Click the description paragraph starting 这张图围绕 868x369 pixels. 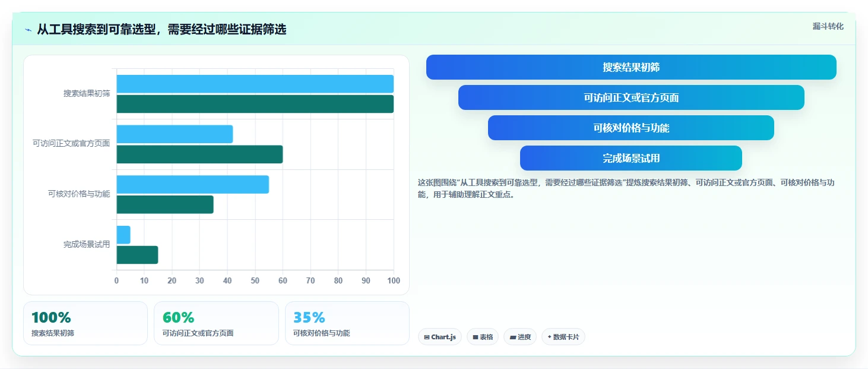[626, 188]
